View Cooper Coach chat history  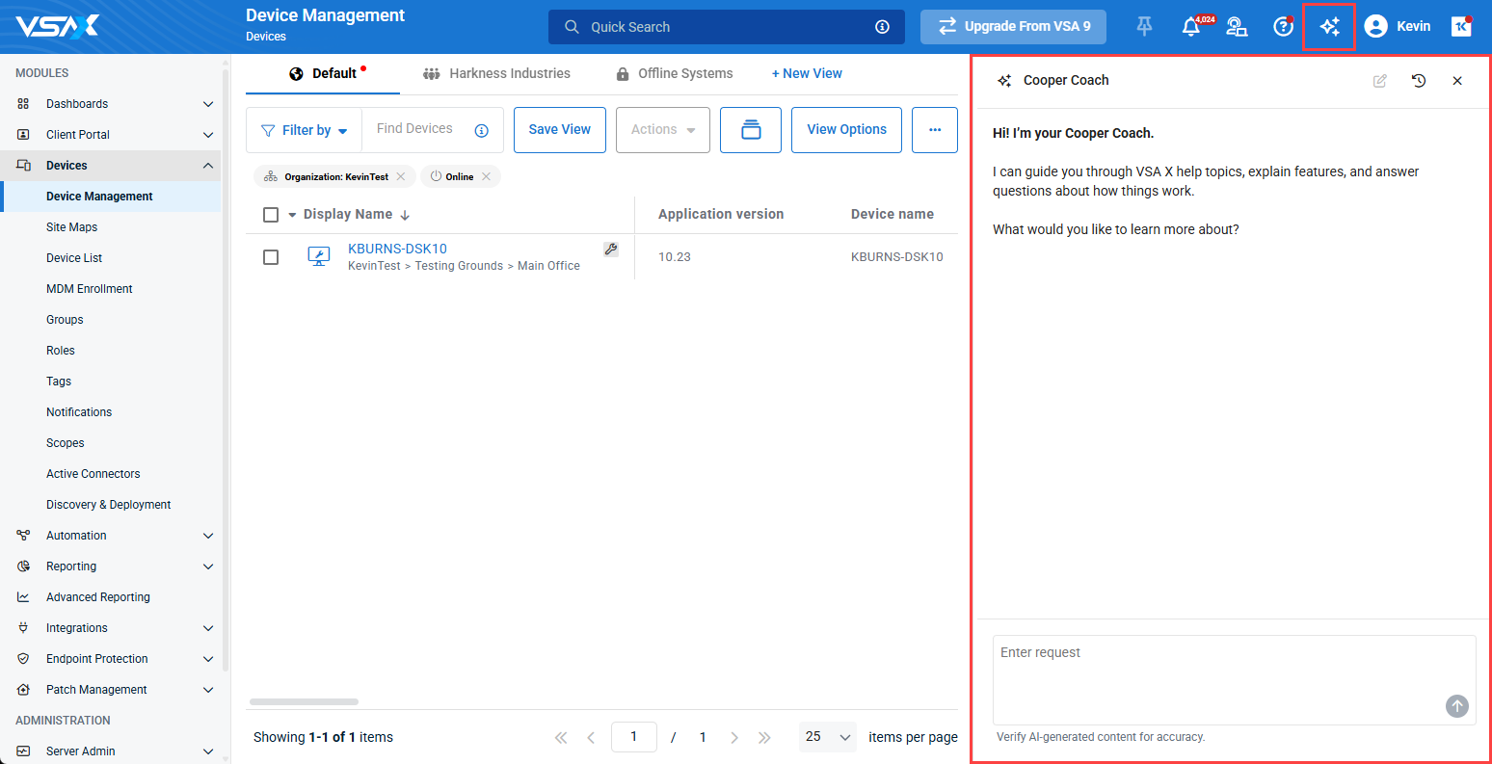[x=1419, y=81]
